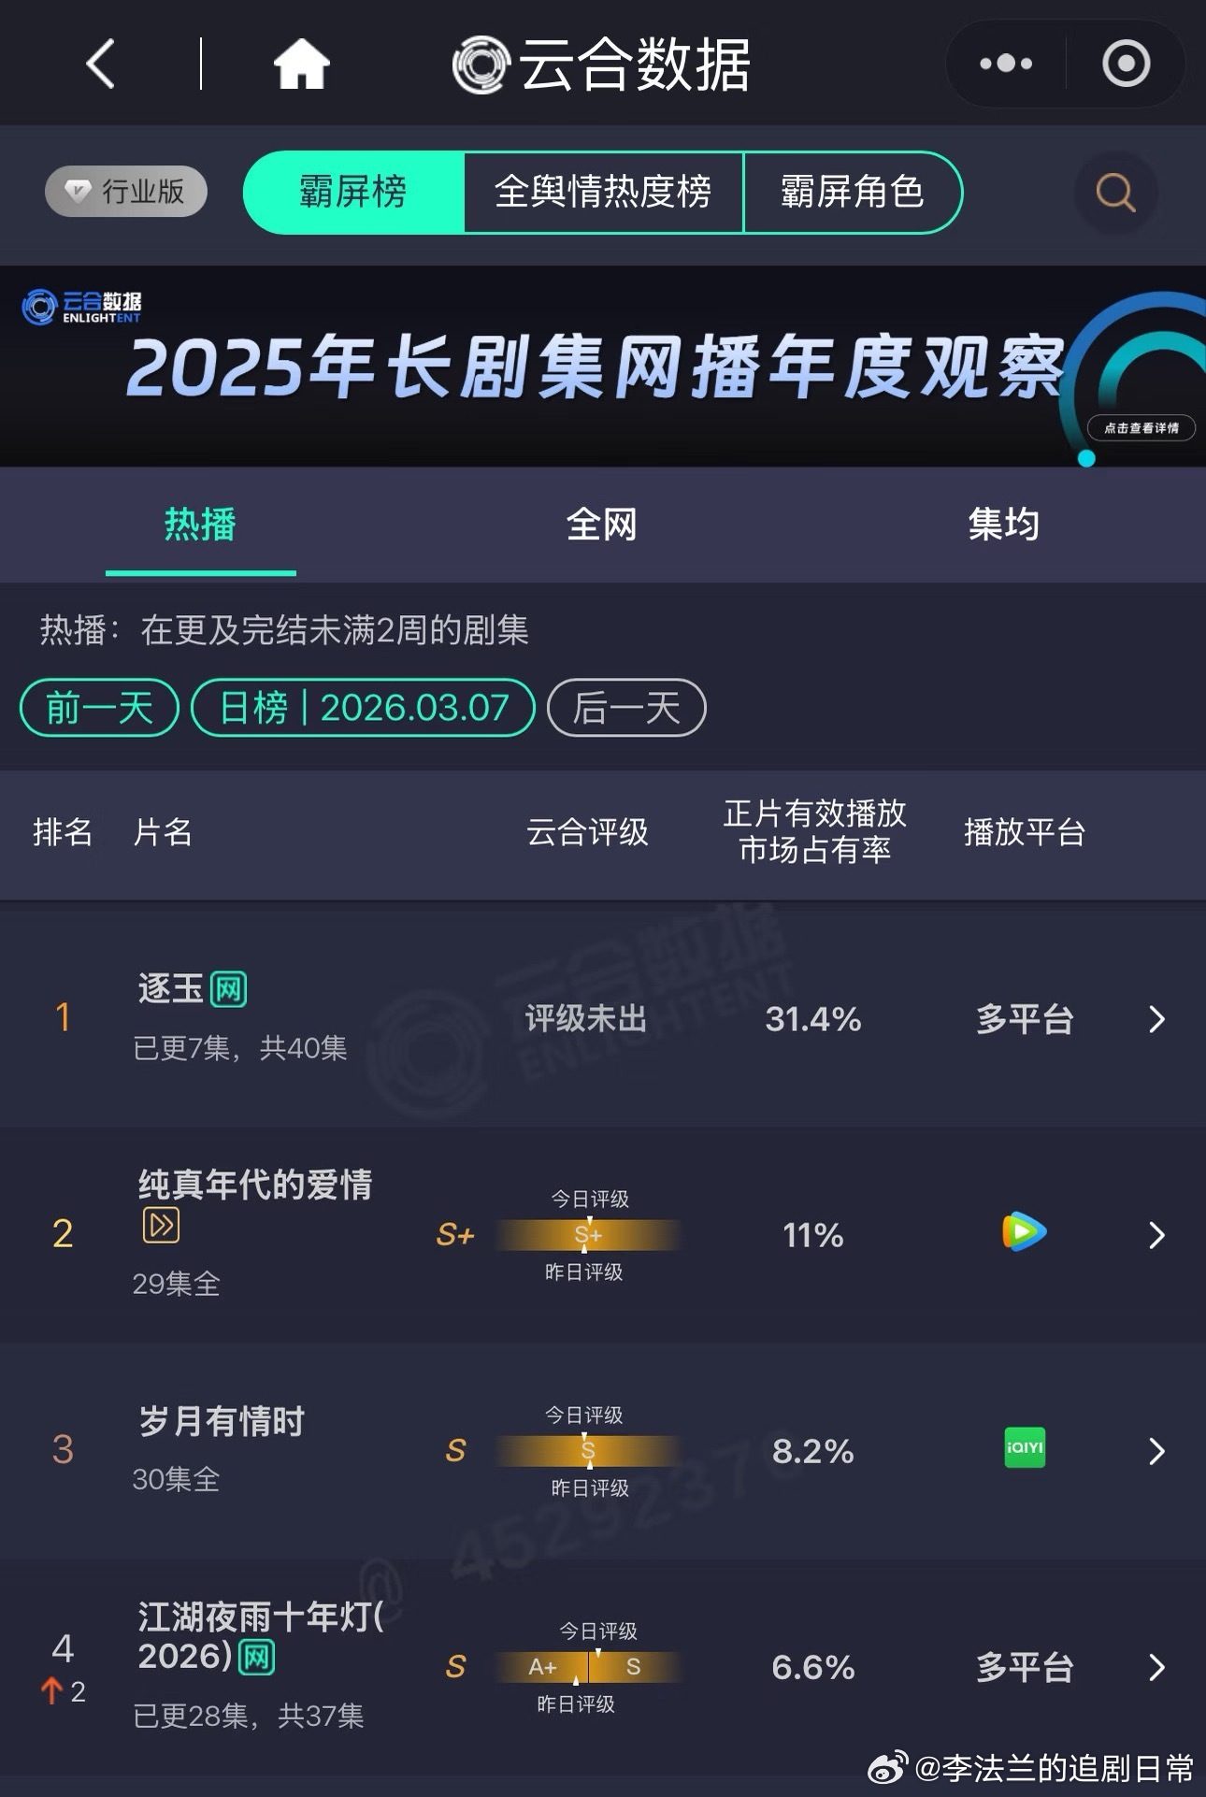Open the banner via 点击查看详情
The image size is (1206, 1797).
pyautogui.click(x=1142, y=427)
